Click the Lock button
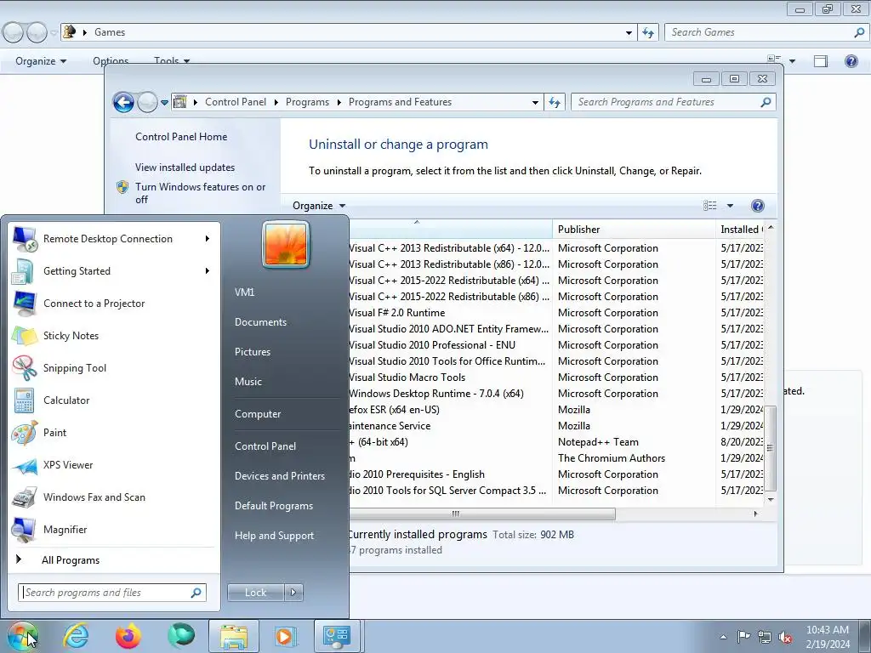The height and width of the screenshot is (653, 871). coord(255,593)
